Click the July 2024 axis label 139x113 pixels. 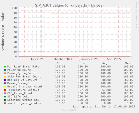37,59
